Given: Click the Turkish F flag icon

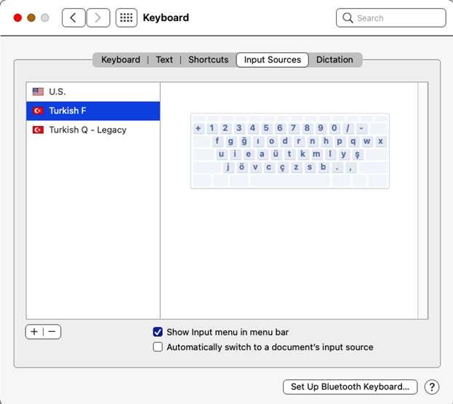Looking at the screenshot, I should [x=38, y=111].
